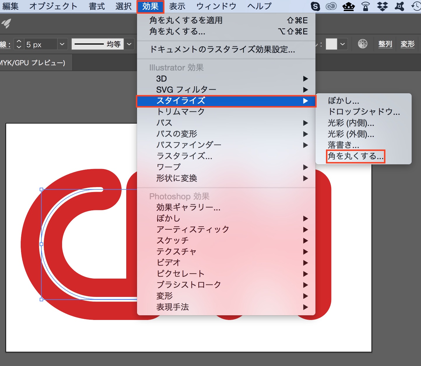The width and height of the screenshot is (421, 366).
Task: Choose 角を丸くする... in the Stylize submenu
Action: [x=364, y=156]
